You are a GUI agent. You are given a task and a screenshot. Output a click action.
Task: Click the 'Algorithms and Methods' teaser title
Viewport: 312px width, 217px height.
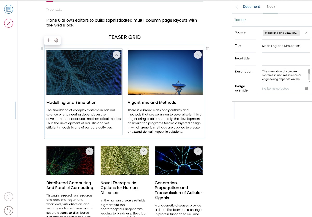(x=152, y=102)
